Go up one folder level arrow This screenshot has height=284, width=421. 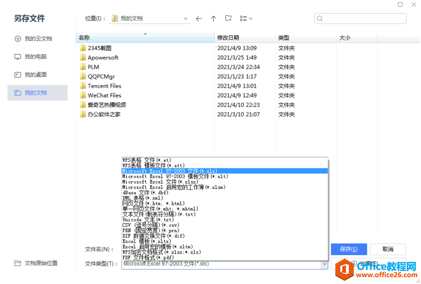(x=214, y=18)
